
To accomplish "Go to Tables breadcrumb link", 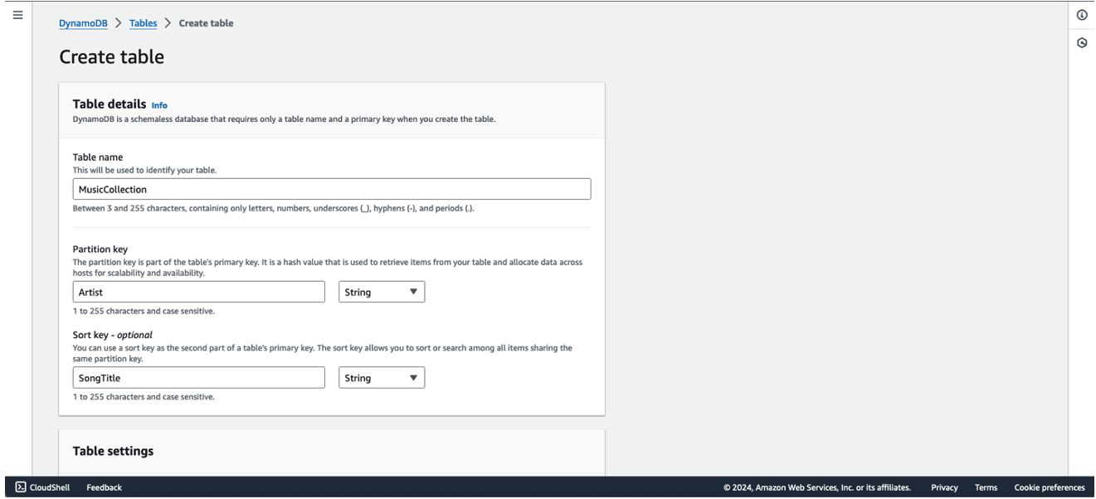I will pyautogui.click(x=143, y=23).
